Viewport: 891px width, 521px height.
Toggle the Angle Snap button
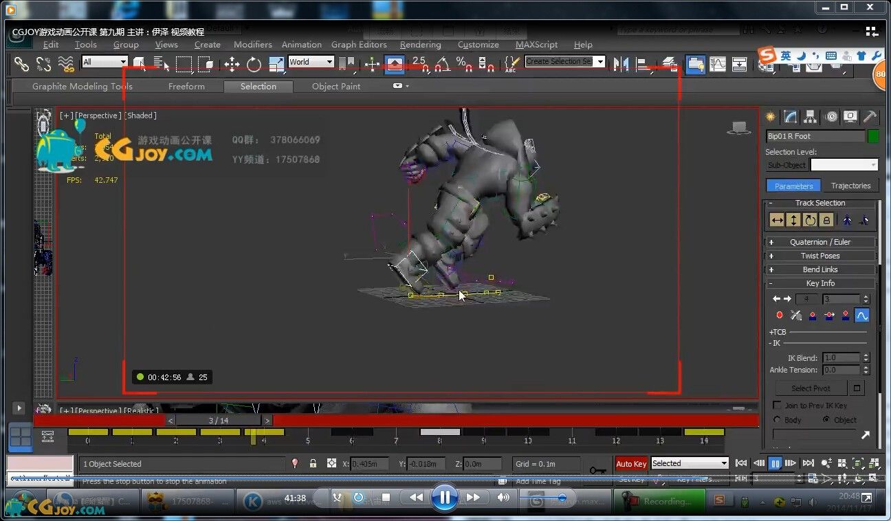click(441, 64)
